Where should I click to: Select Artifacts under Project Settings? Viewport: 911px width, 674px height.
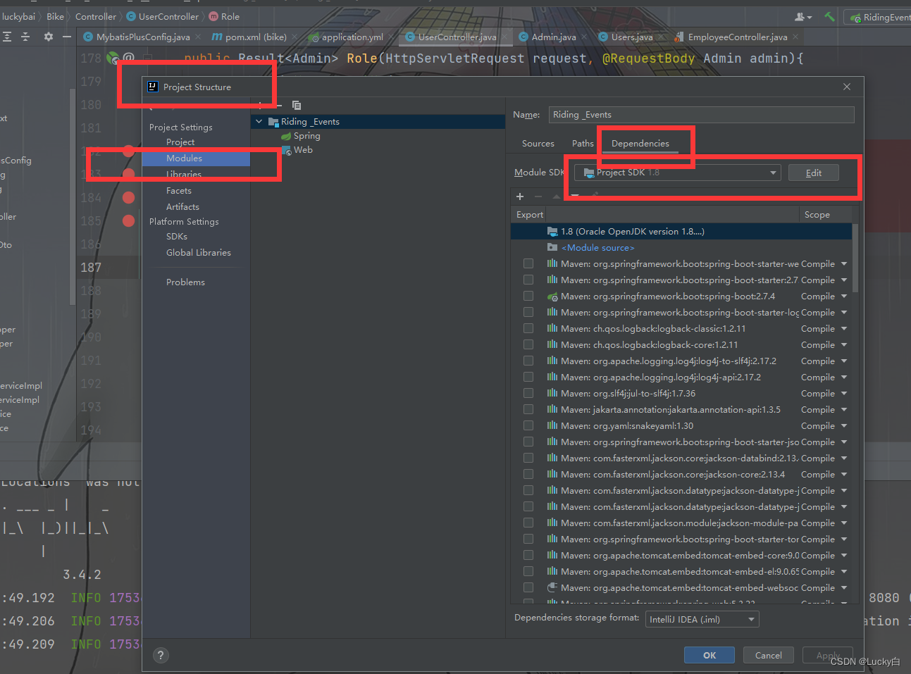(182, 207)
